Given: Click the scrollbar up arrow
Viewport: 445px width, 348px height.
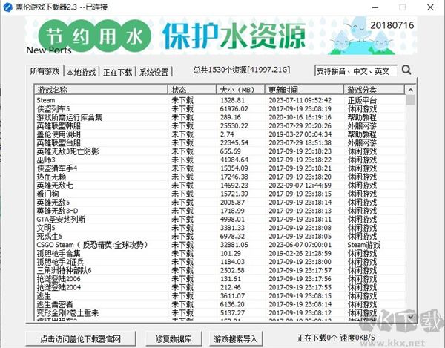Looking at the screenshot, I should [410, 91].
